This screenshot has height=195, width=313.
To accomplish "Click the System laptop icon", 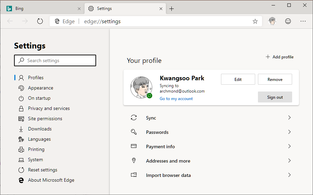I will 21,160.
